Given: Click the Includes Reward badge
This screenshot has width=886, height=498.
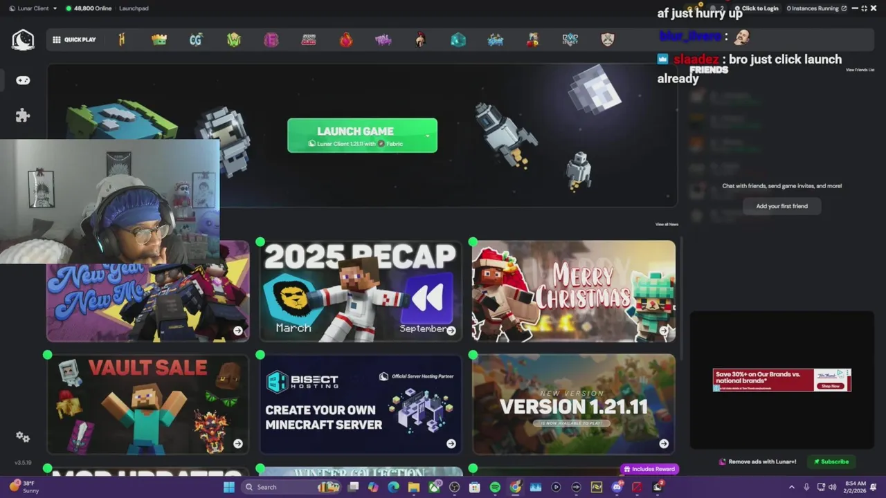Looking at the screenshot, I should point(649,469).
